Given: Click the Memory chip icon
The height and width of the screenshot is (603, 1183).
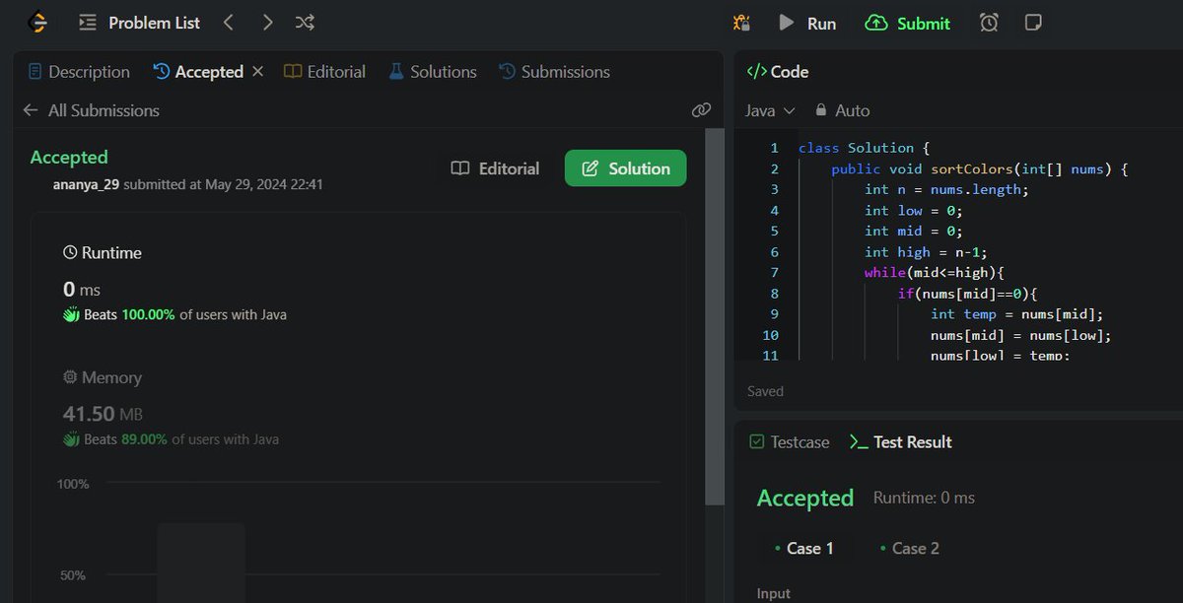Looking at the screenshot, I should [70, 377].
